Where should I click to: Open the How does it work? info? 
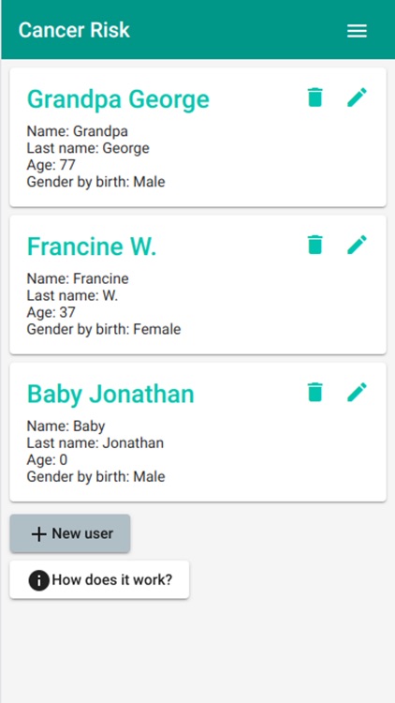click(99, 579)
